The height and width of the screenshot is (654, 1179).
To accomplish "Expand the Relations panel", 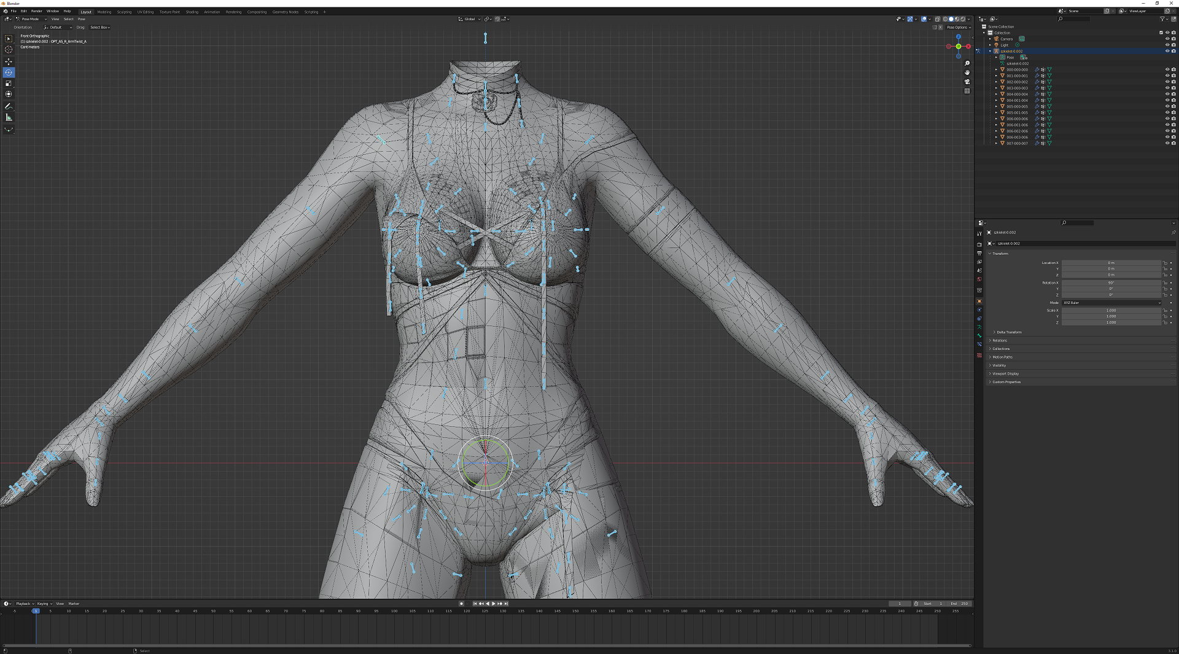I will pyautogui.click(x=1000, y=340).
